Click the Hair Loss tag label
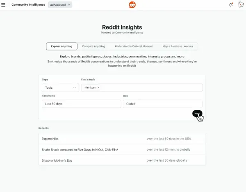The height and width of the screenshot is (192, 246). [90, 88]
